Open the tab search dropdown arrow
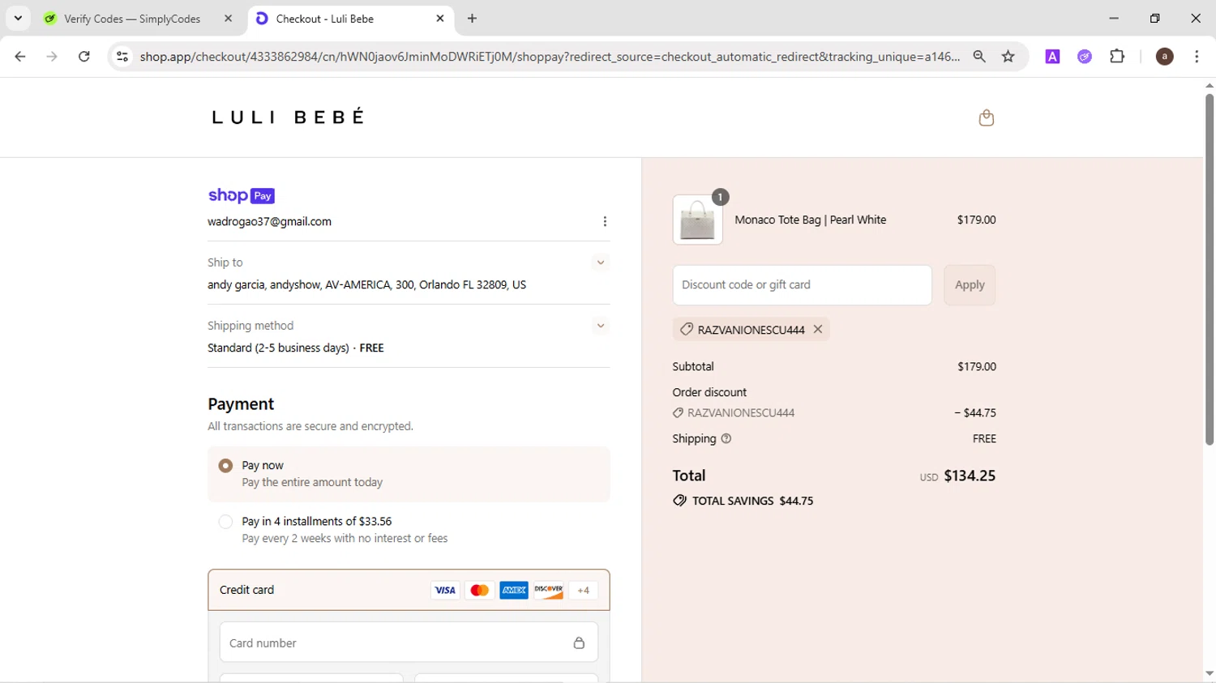Image resolution: width=1216 pixels, height=683 pixels. point(18,18)
